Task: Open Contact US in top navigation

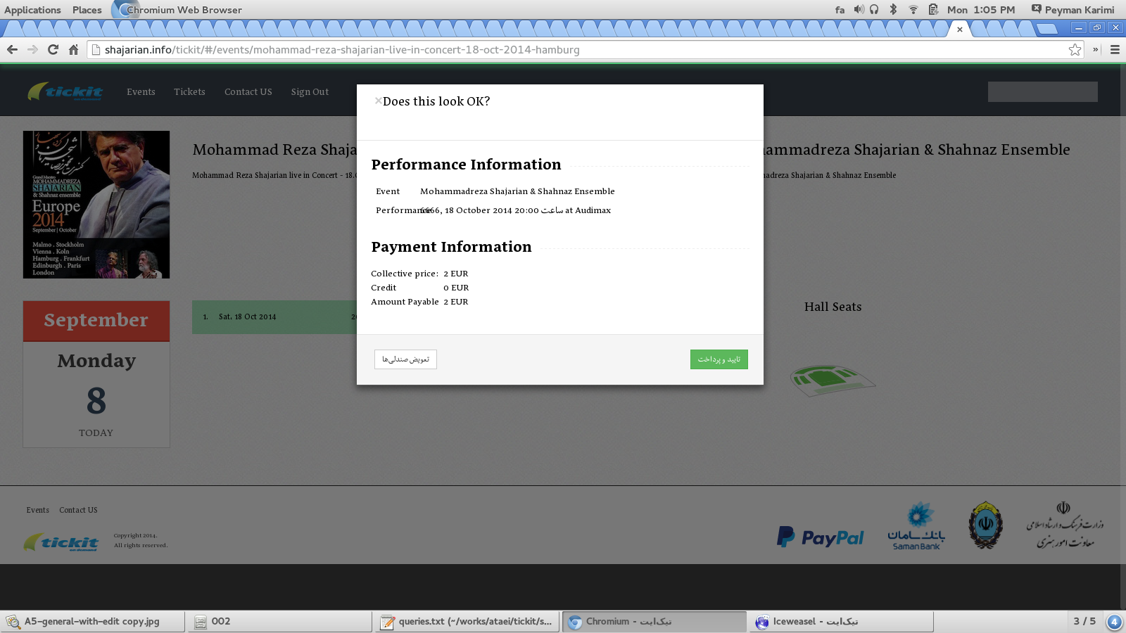Action: pos(248,92)
